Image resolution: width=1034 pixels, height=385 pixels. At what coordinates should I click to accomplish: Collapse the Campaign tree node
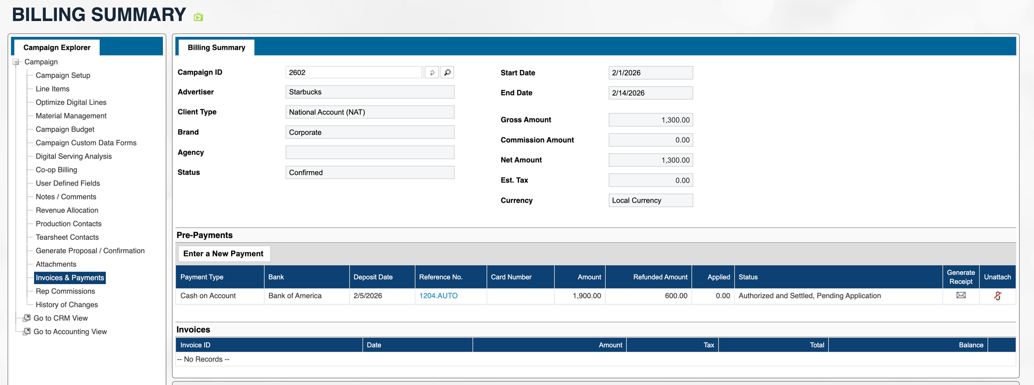point(16,62)
